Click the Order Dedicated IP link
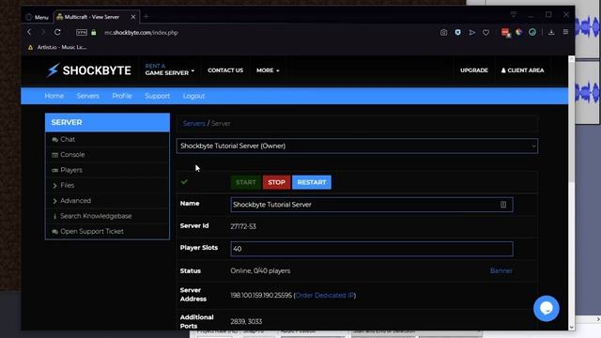Viewport: 601px width, 338px height. coord(325,296)
